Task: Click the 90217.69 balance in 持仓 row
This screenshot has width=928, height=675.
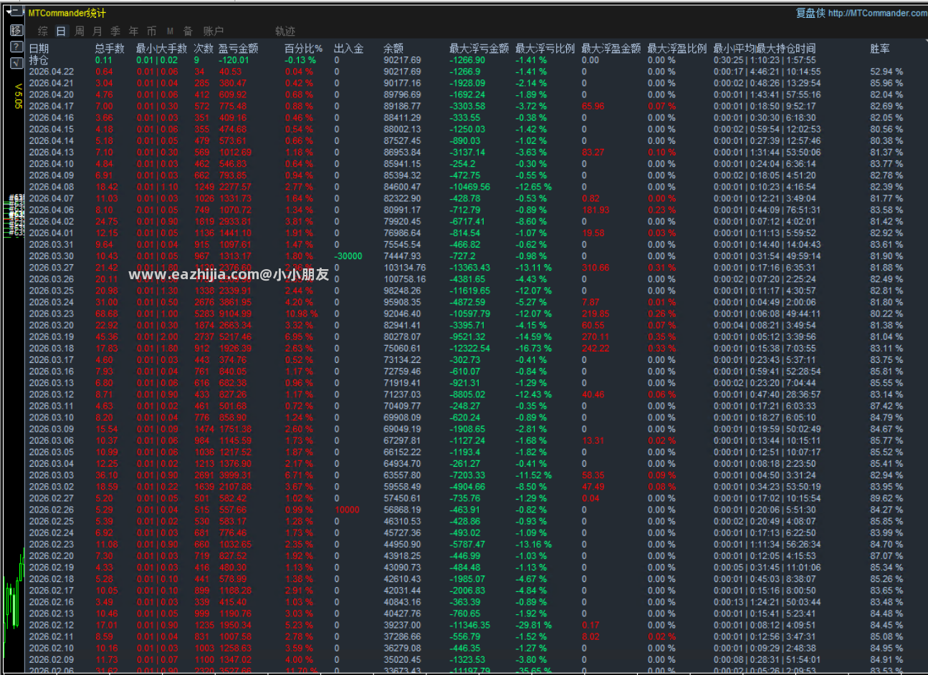Action: (x=402, y=60)
